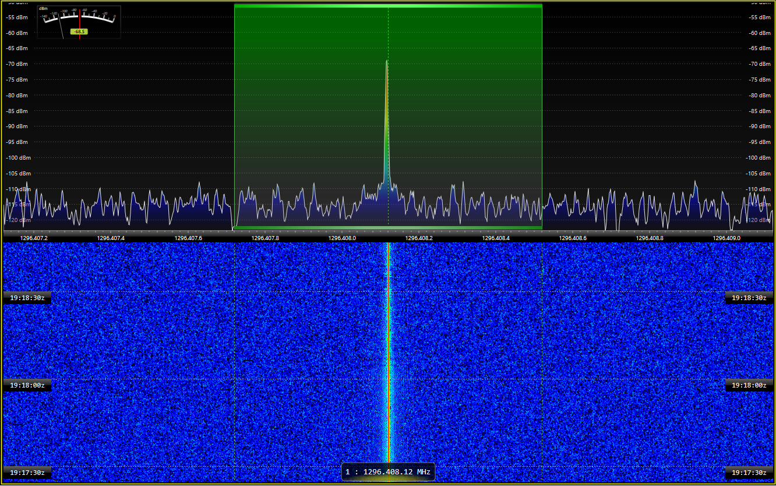Click the left edge of green filter passband
The width and height of the screenshot is (776, 486).
tap(234, 117)
